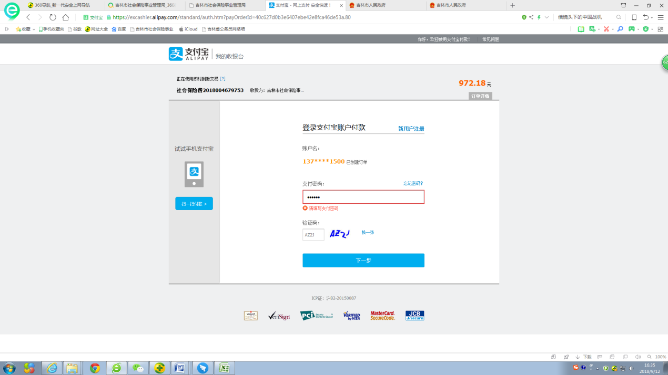Open the Windows Start button
The image size is (668, 375).
click(9, 368)
